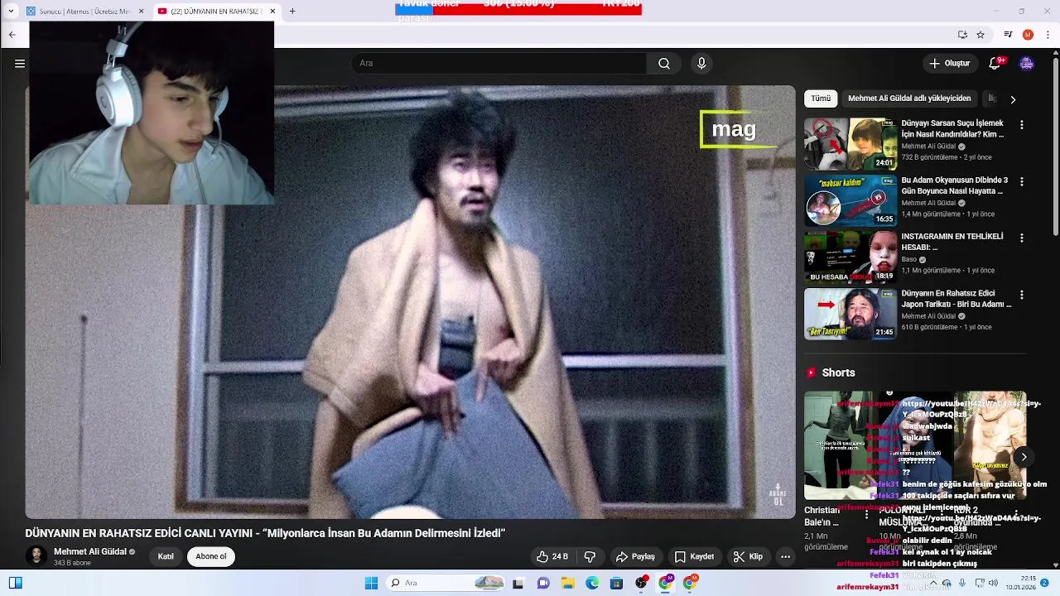
Task: Go back with the browser back arrow
Action: coord(12,35)
